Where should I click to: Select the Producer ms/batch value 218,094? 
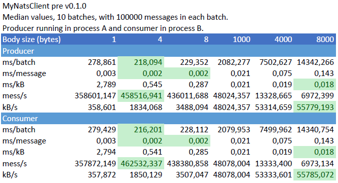141,62
